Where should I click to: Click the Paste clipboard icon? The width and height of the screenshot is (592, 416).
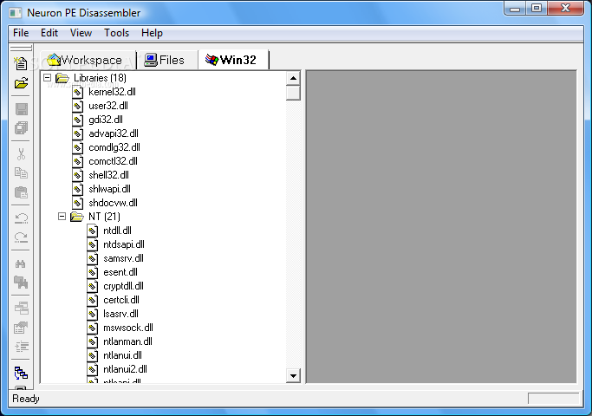tap(21, 192)
